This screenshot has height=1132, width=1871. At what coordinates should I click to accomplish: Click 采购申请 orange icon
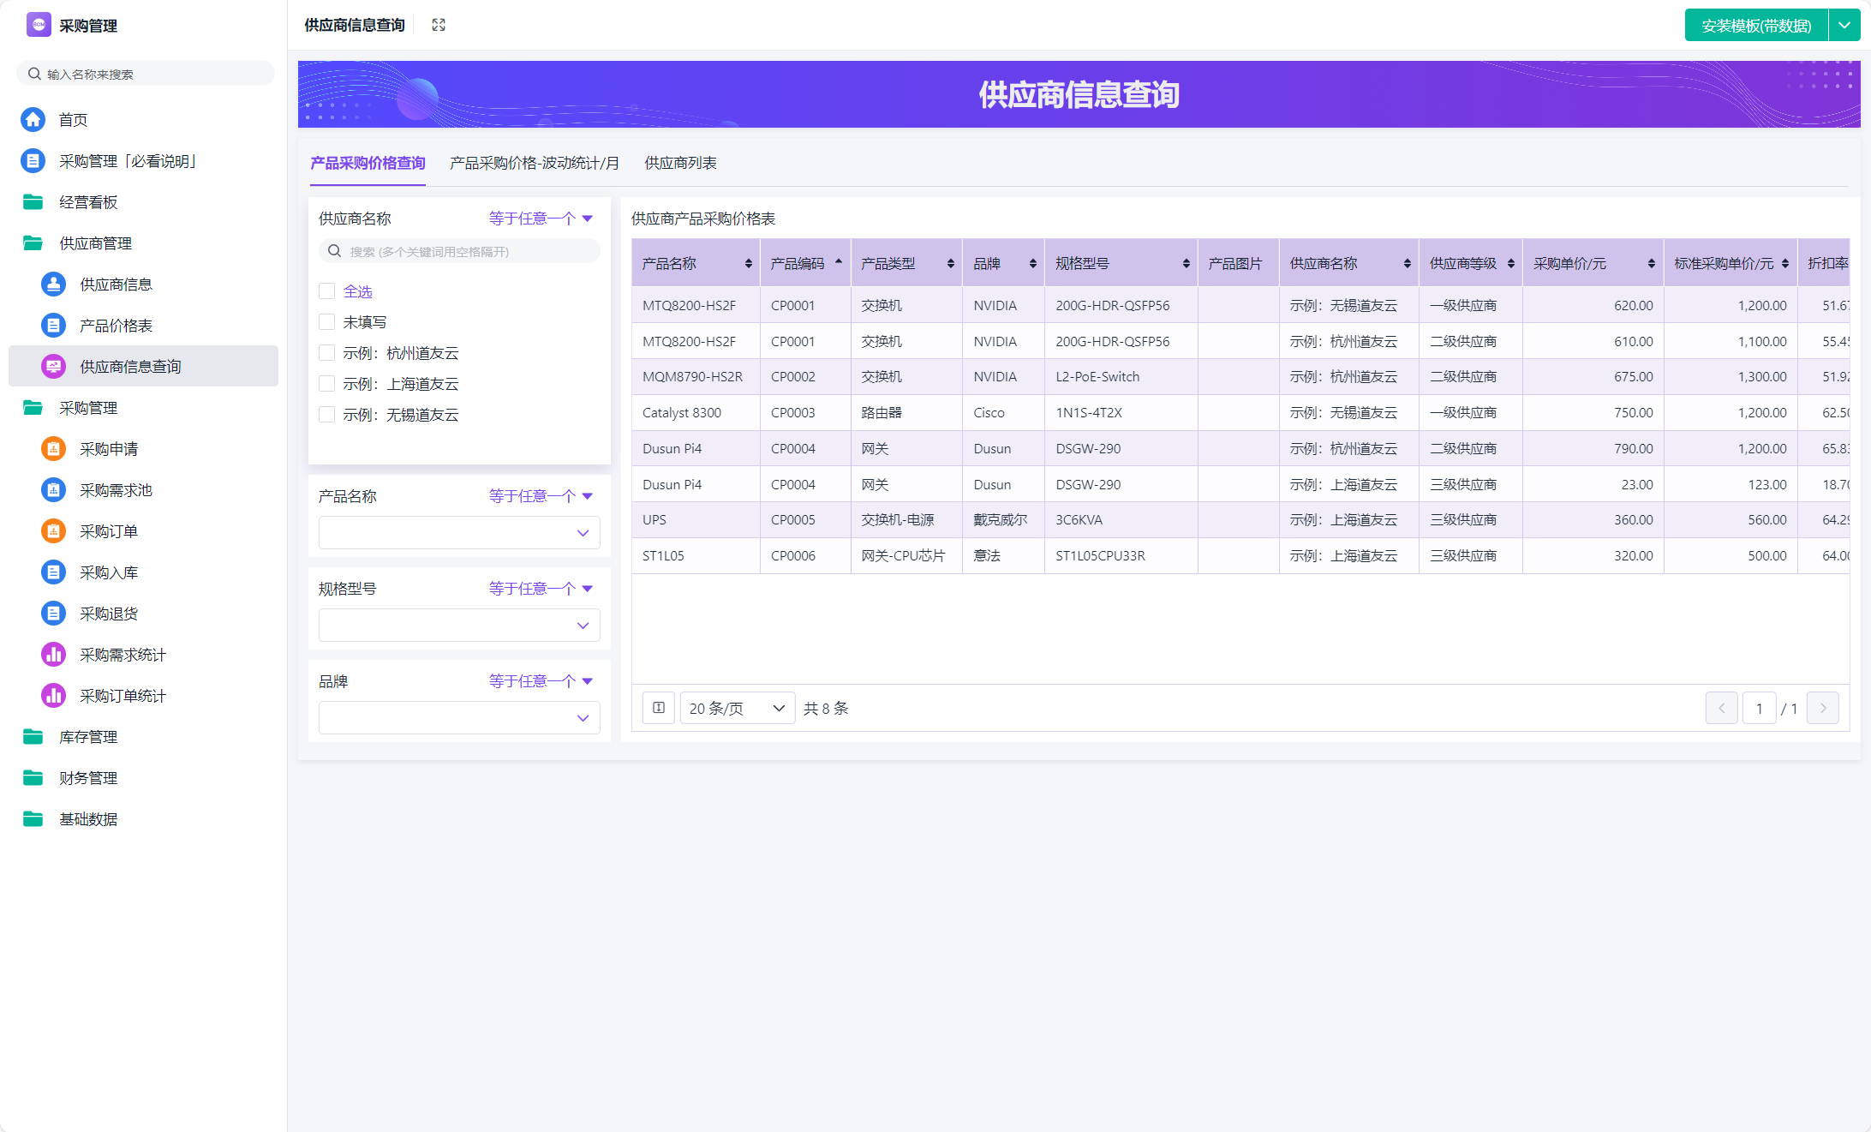click(x=53, y=449)
